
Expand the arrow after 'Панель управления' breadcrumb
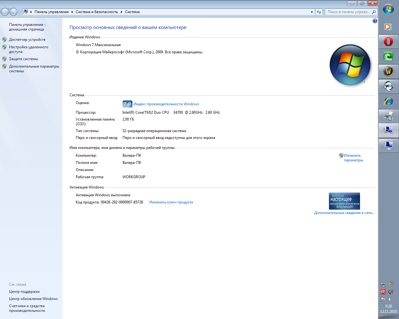tap(72, 12)
